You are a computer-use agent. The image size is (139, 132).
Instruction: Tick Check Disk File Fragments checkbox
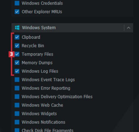pos(17,130)
